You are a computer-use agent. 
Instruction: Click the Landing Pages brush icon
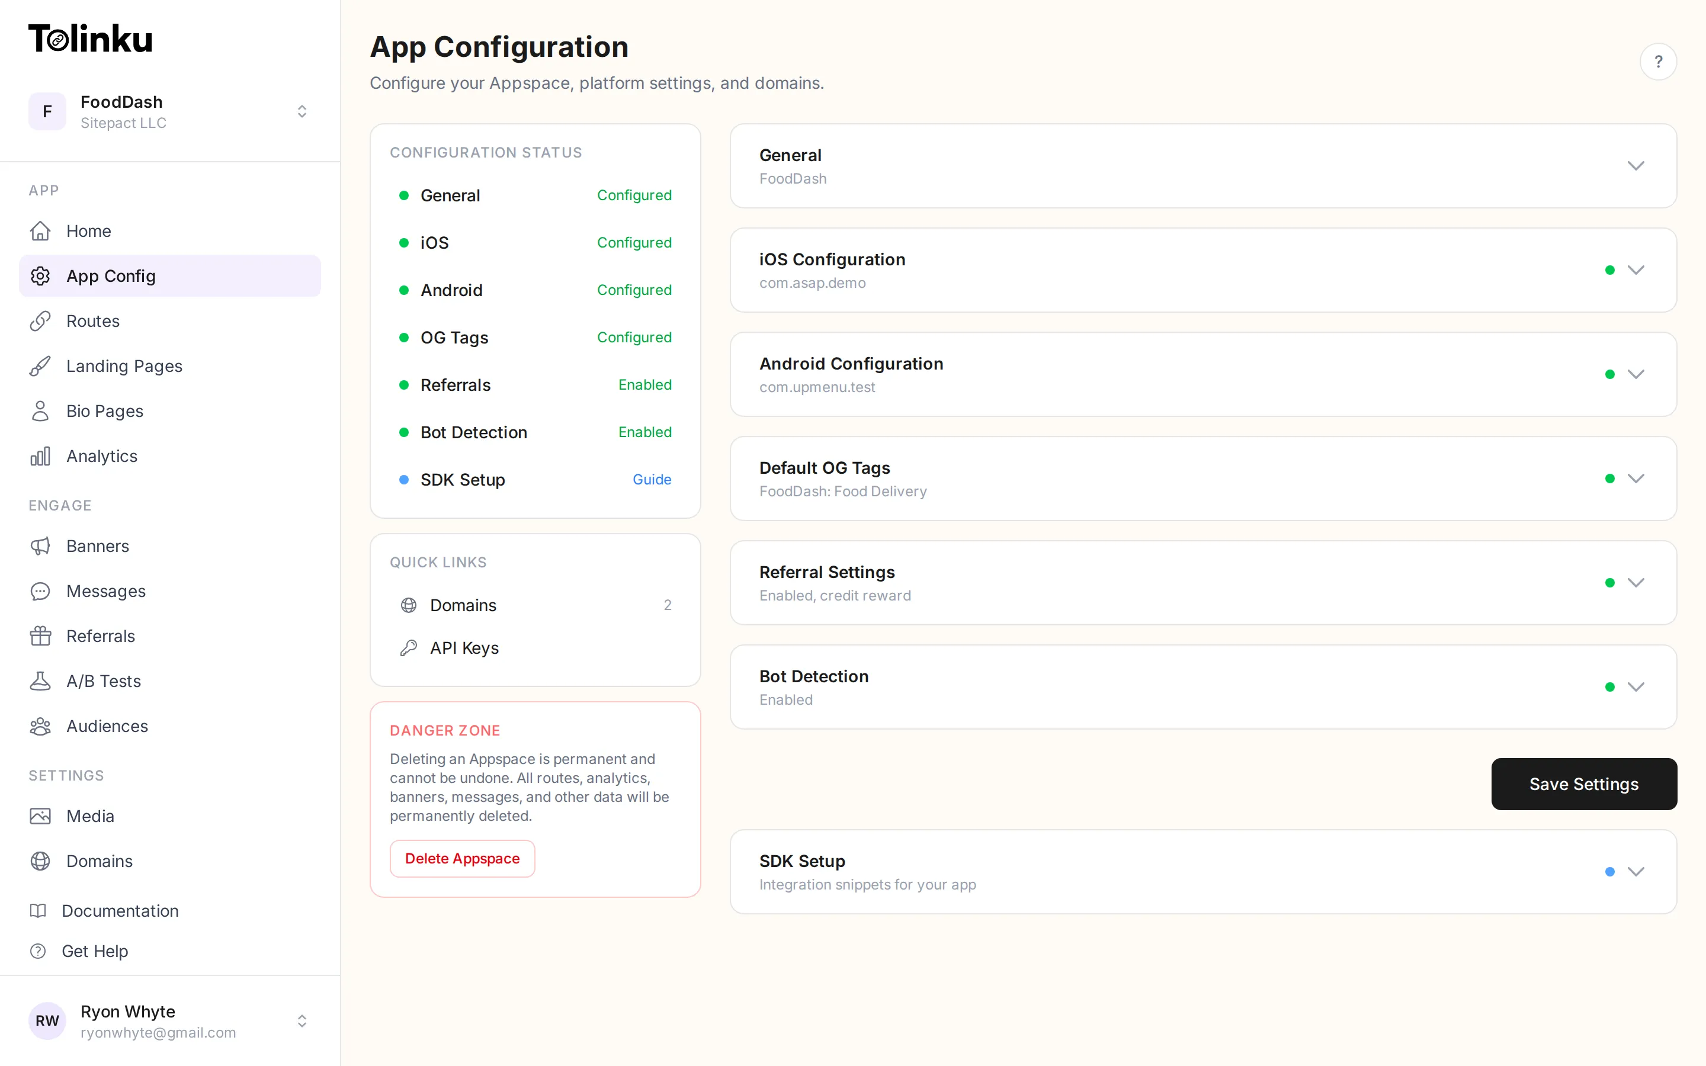coord(40,366)
